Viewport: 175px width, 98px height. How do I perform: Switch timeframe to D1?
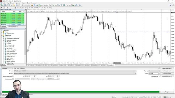pyautogui.click(x=45, y=8)
